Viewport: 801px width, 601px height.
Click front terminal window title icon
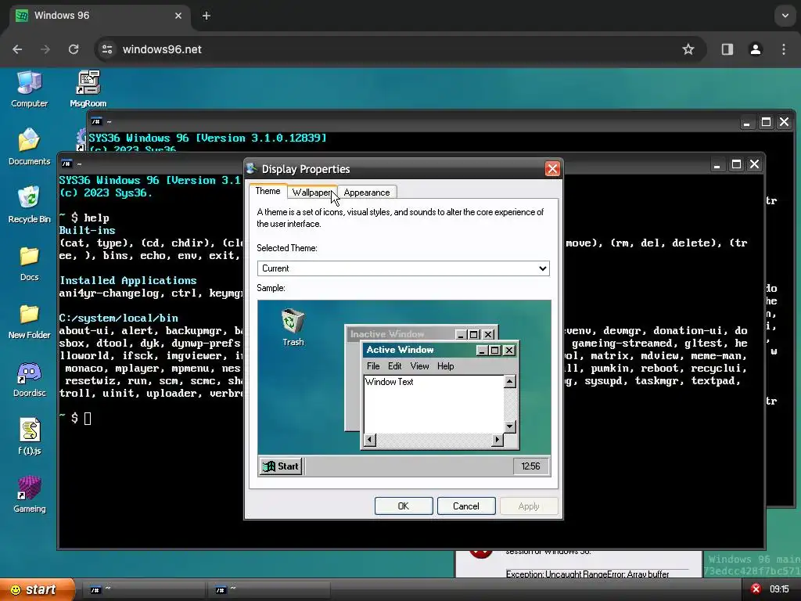[66, 164]
